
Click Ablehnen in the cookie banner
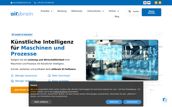tap(114, 102)
